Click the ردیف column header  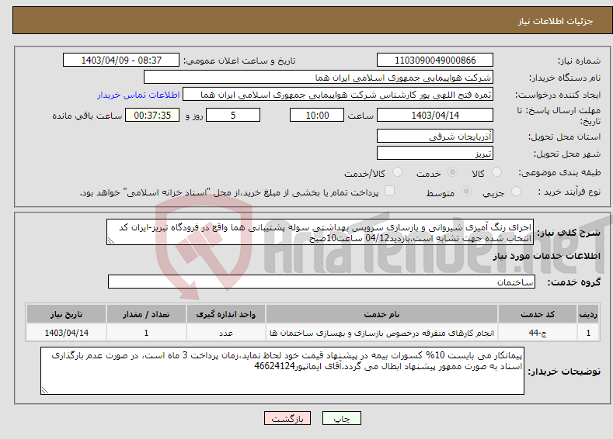[588, 314]
